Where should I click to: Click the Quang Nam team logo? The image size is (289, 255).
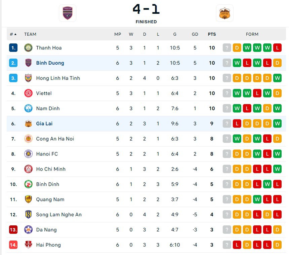28,199
